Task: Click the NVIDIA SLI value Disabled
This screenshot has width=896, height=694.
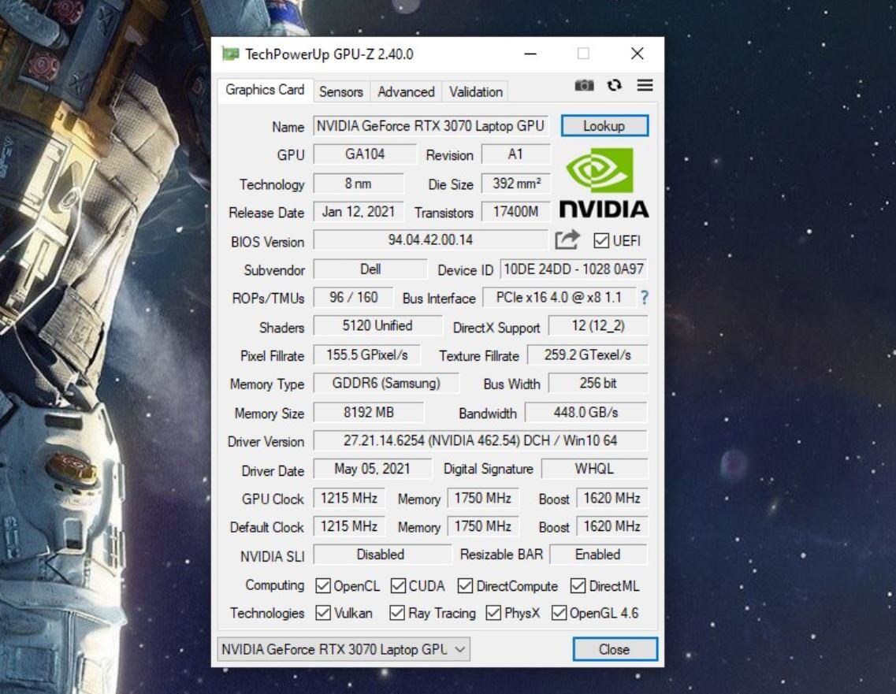Action: (x=382, y=555)
